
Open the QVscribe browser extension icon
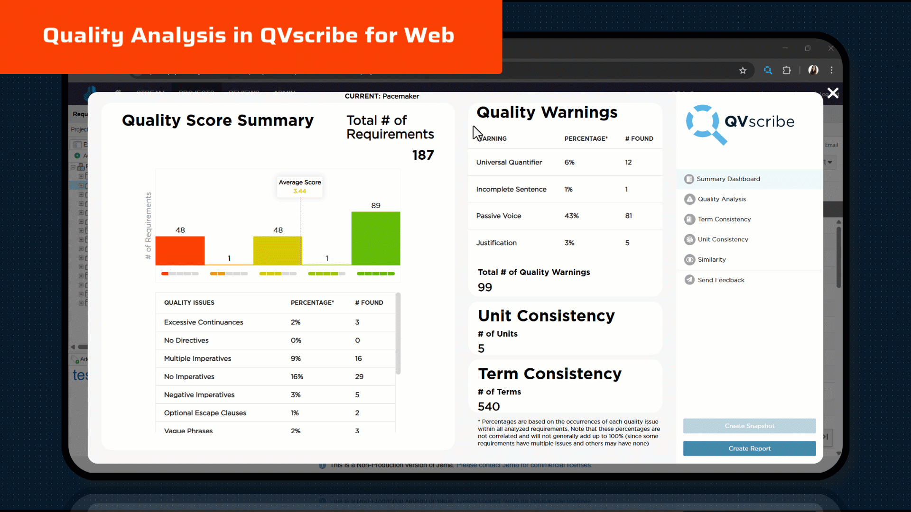coord(768,71)
